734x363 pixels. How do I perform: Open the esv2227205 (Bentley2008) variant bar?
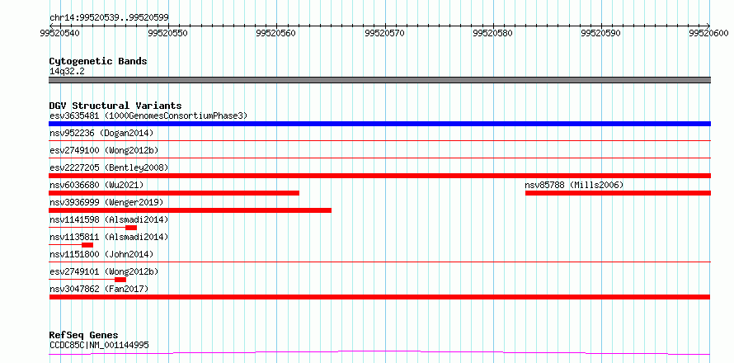click(379, 176)
